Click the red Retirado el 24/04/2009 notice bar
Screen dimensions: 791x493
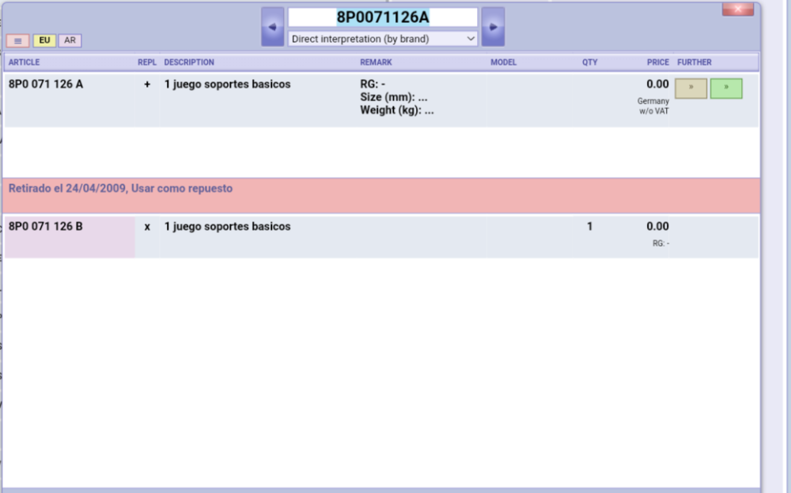380,194
